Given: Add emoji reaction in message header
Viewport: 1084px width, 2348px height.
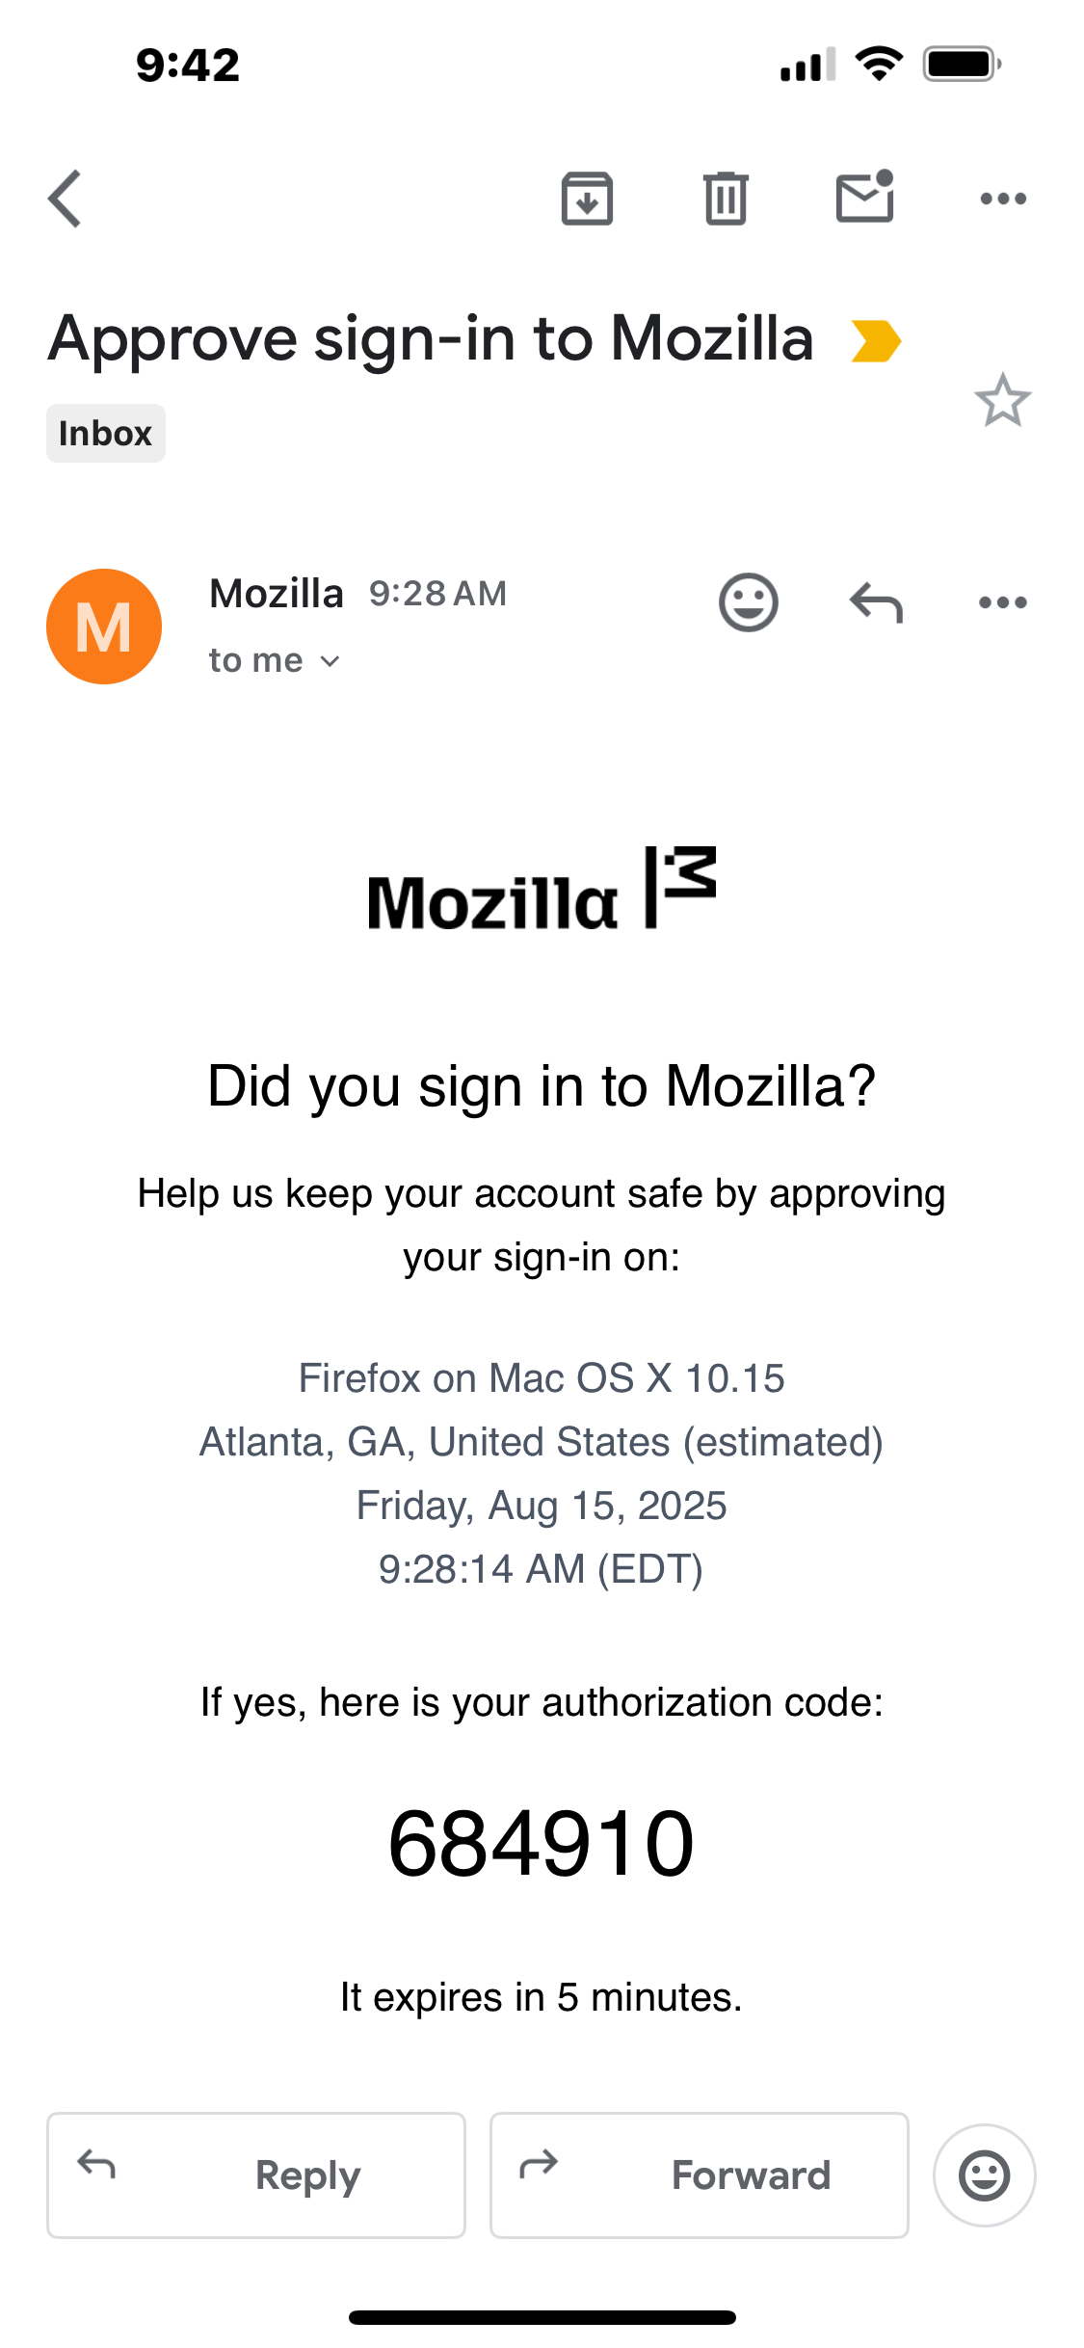Looking at the screenshot, I should 748,603.
